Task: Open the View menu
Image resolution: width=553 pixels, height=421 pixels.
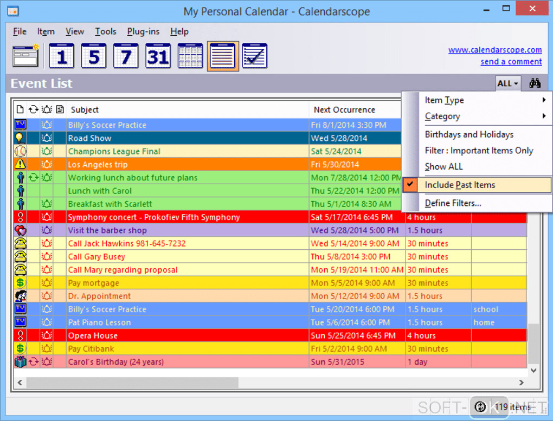Action: click(x=74, y=31)
